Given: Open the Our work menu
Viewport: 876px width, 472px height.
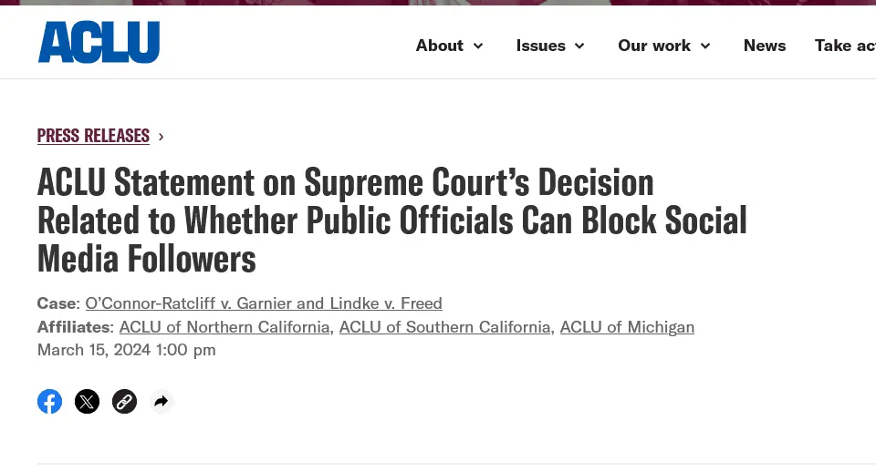Looking at the screenshot, I should coord(654,46).
